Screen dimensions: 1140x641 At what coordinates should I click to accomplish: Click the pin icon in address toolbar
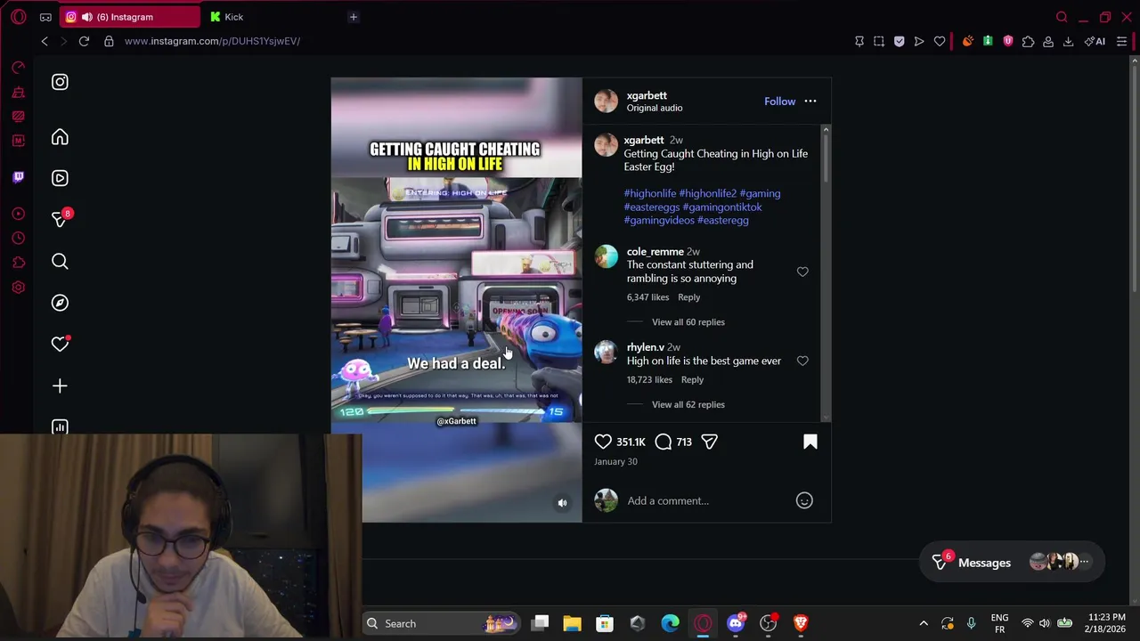point(859,41)
